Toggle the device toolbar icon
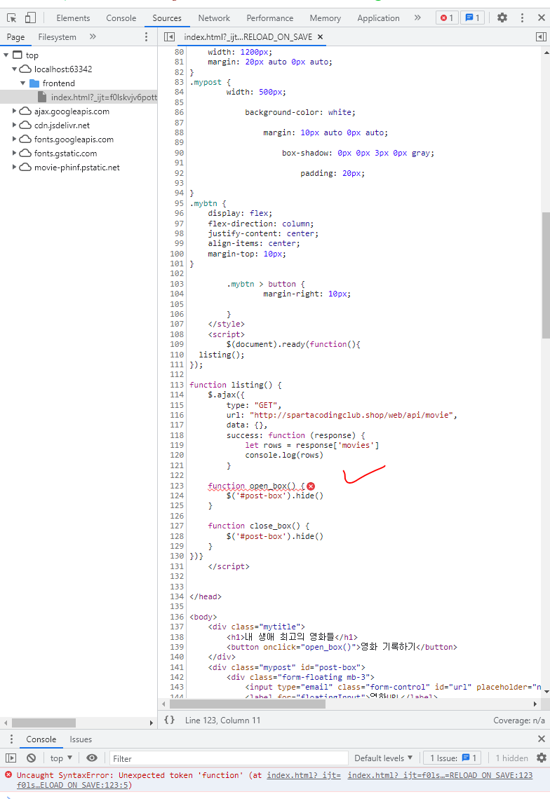 click(31, 18)
